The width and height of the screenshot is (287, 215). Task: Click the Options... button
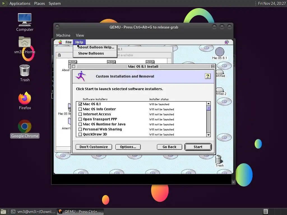coord(128,147)
